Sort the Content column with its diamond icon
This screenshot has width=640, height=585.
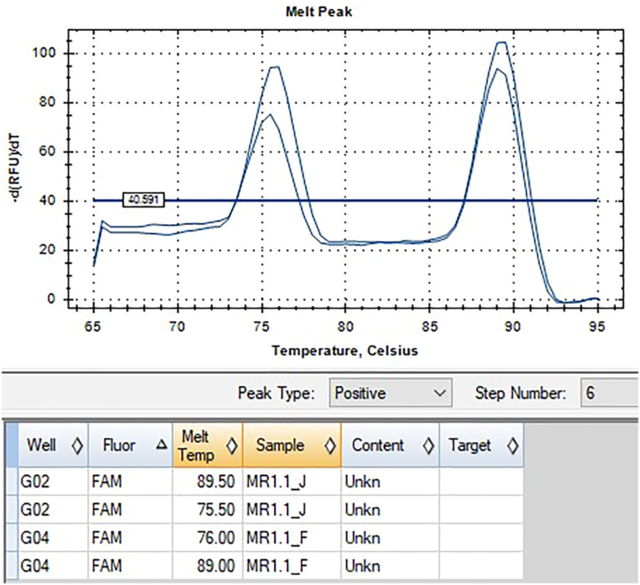tap(428, 445)
